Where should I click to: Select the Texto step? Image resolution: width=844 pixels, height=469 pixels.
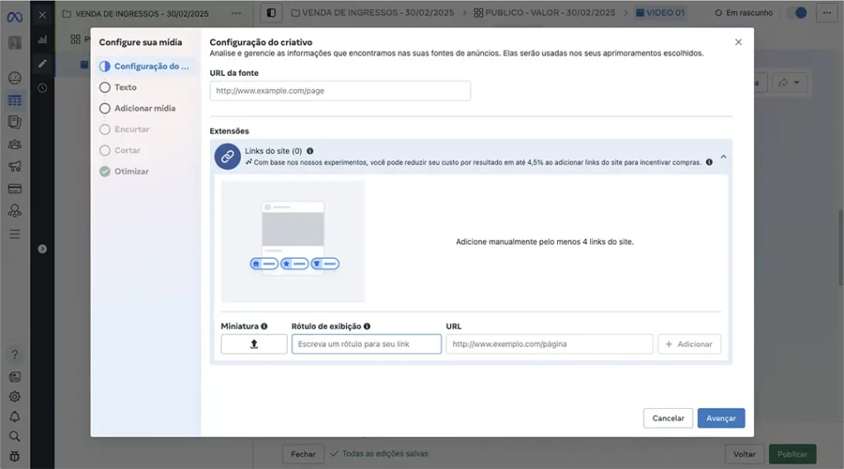tap(125, 87)
